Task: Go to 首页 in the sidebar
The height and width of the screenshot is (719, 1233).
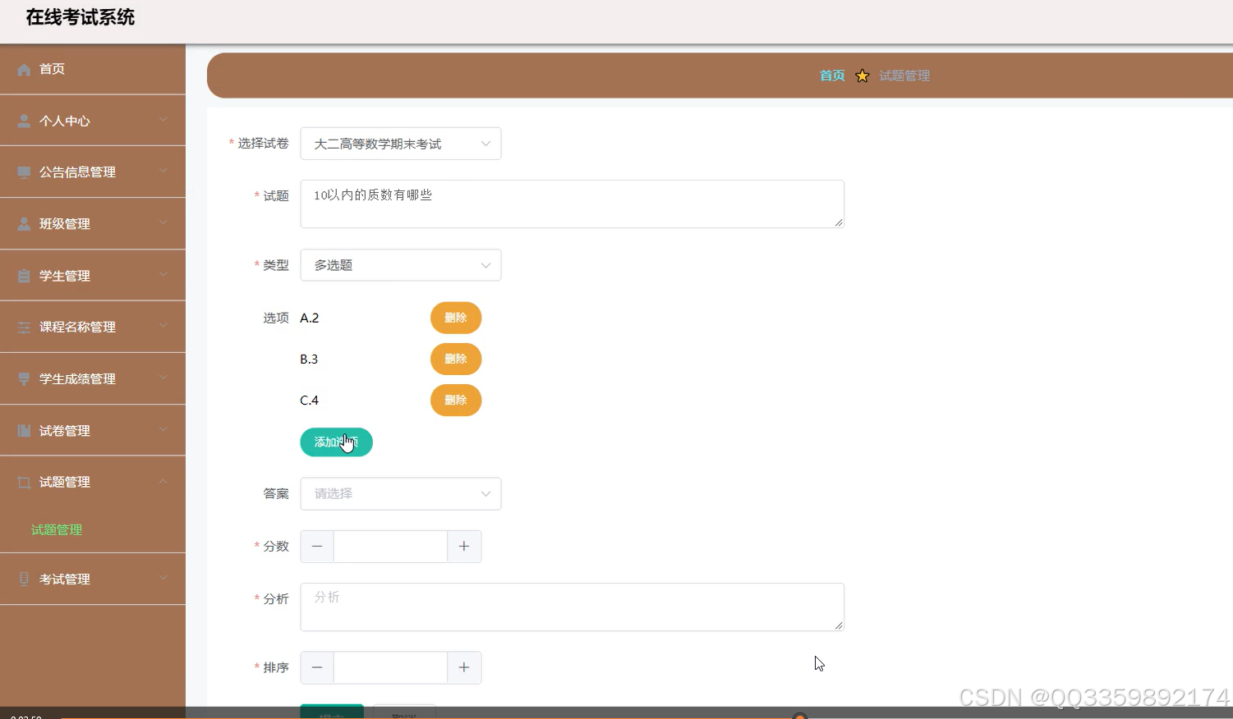Action: click(x=93, y=69)
